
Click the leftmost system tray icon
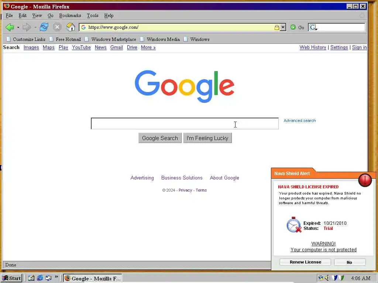321,278
